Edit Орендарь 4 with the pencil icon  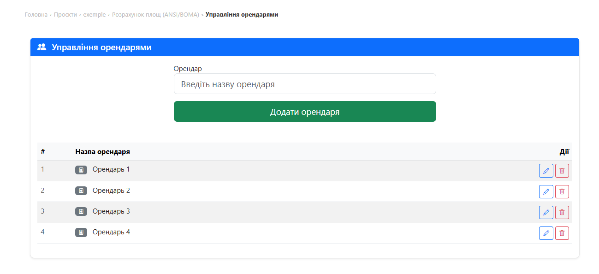[x=546, y=233]
